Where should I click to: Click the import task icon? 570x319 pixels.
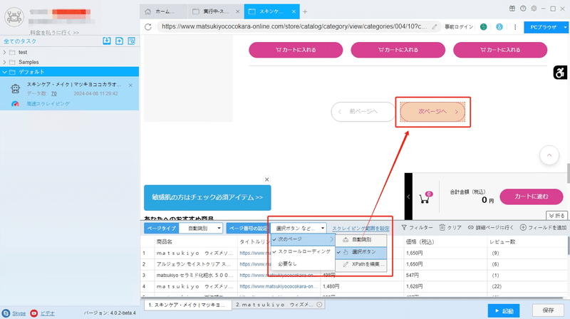(x=106, y=41)
